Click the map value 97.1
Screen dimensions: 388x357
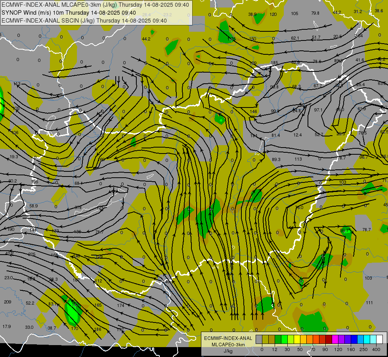click(x=318, y=110)
